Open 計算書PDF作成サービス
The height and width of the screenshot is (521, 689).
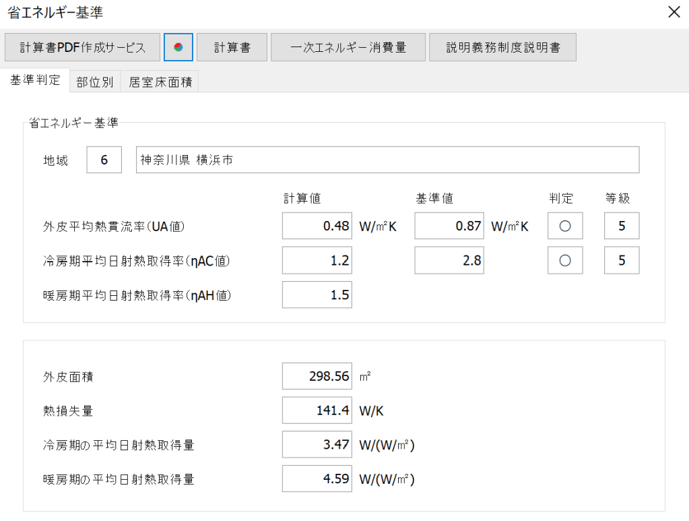click(x=83, y=47)
